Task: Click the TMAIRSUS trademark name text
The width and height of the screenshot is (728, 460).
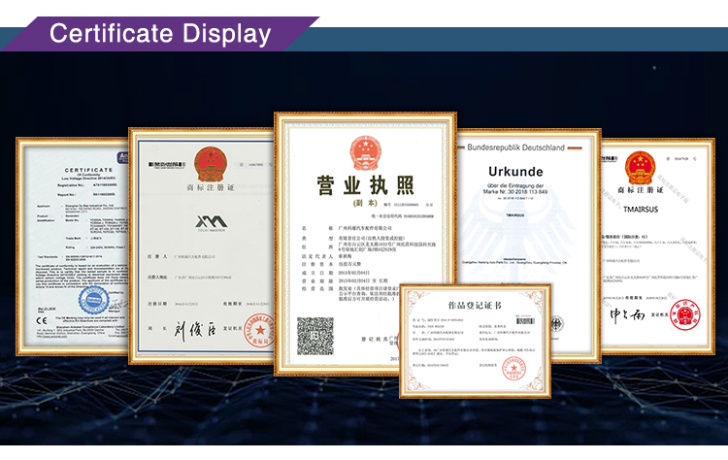Action: tap(641, 210)
